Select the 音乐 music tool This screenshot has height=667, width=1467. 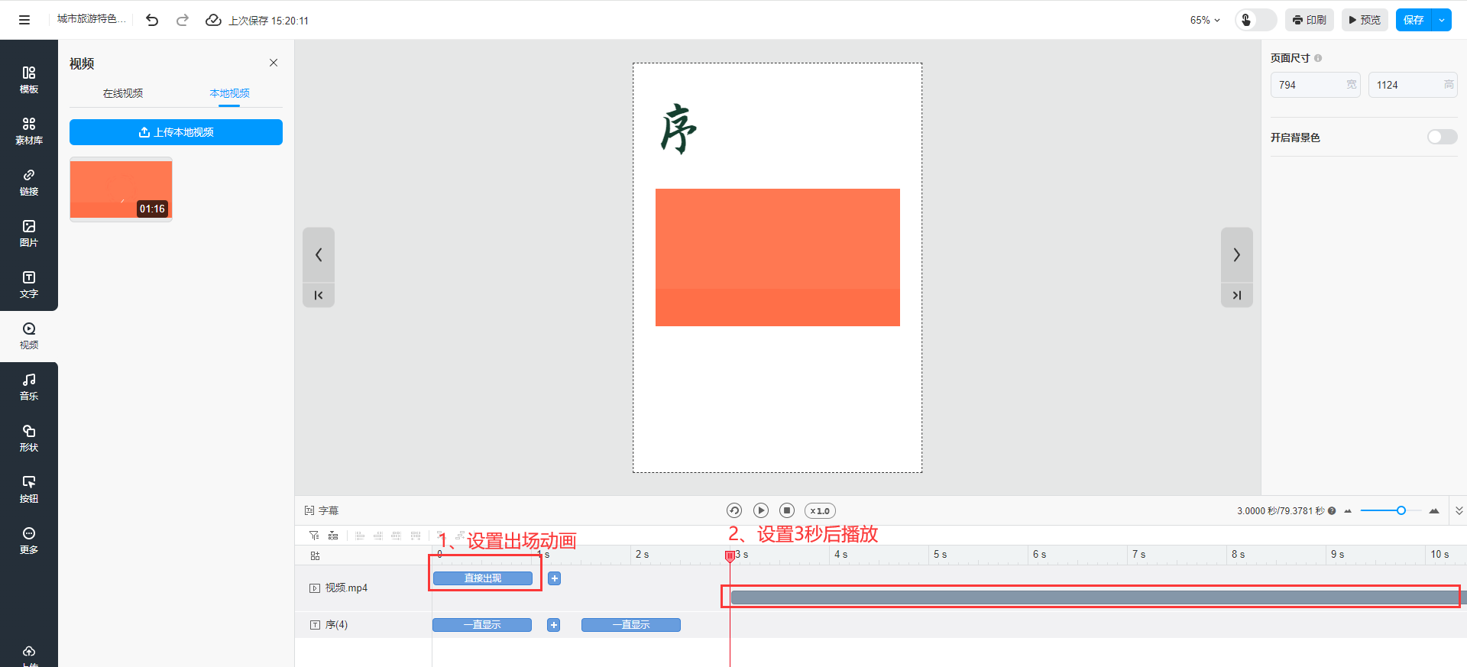pyautogui.click(x=29, y=387)
